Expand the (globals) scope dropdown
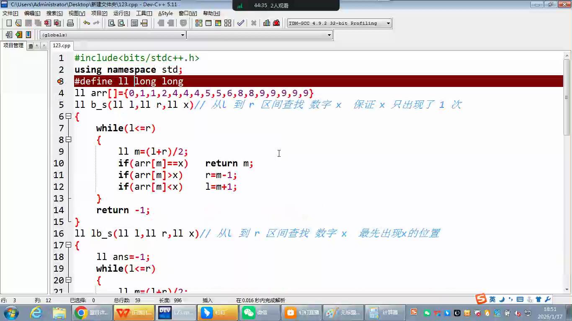The height and width of the screenshot is (321, 572). click(183, 35)
